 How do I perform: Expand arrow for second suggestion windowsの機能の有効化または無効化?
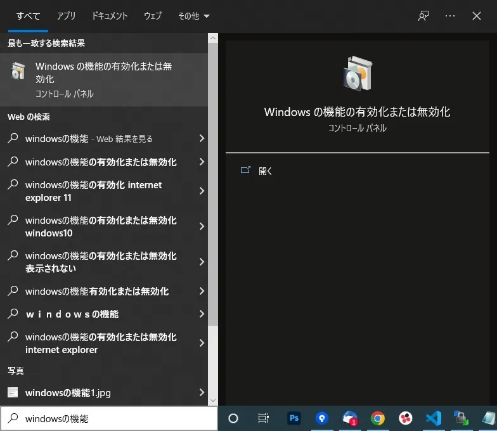pos(202,162)
